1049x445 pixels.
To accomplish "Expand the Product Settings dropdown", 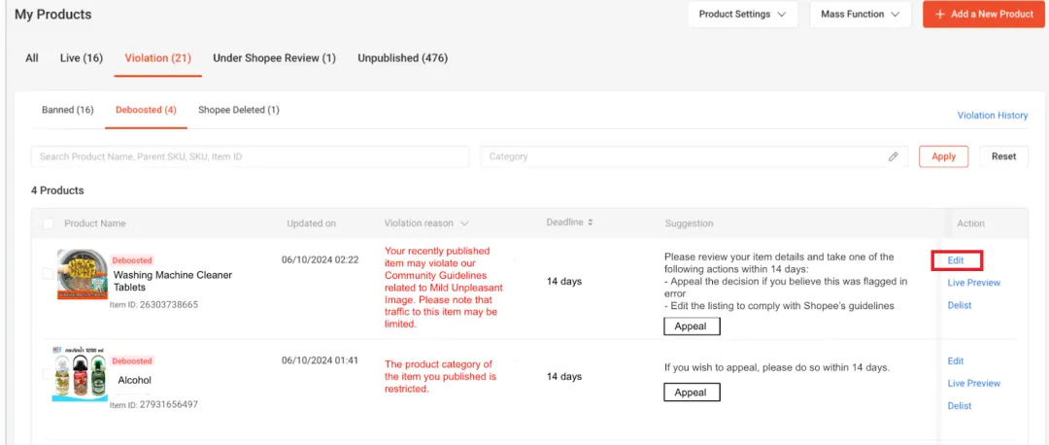I will point(742,15).
